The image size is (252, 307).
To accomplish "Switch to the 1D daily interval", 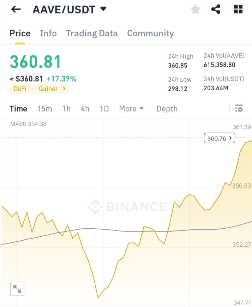I will coord(104,109).
